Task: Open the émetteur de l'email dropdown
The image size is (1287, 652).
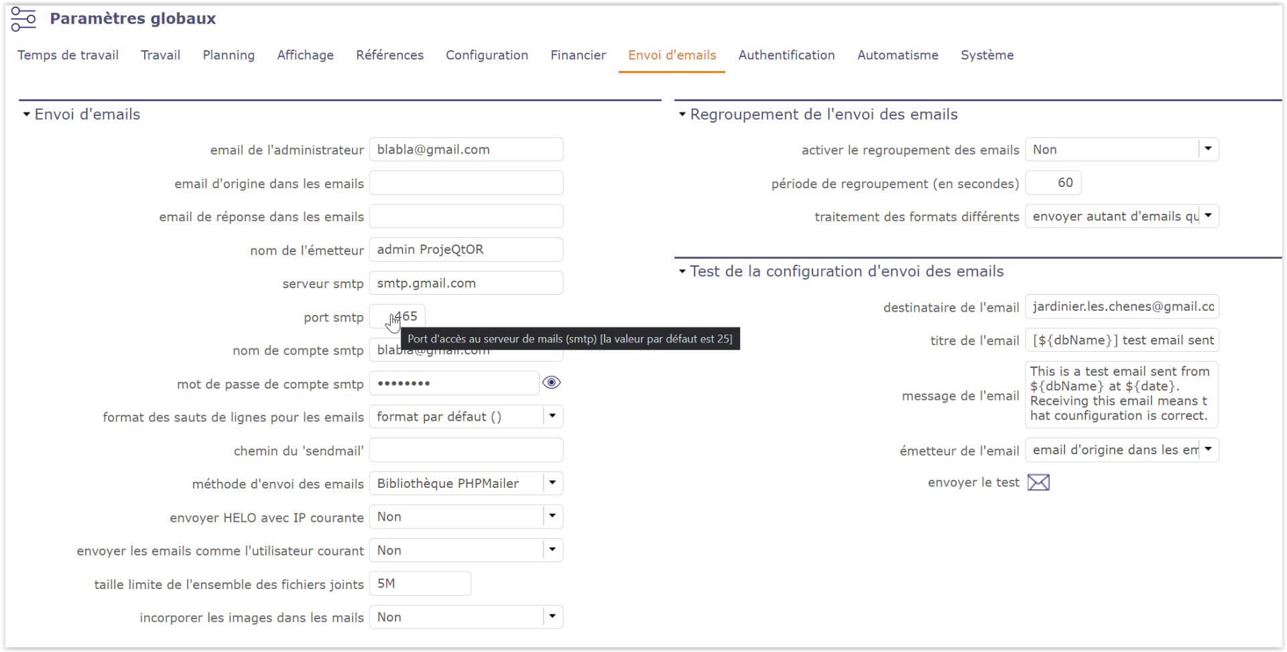Action: [1208, 450]
